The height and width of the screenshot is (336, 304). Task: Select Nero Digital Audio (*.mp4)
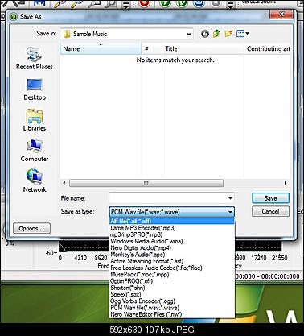pos(171,247)
